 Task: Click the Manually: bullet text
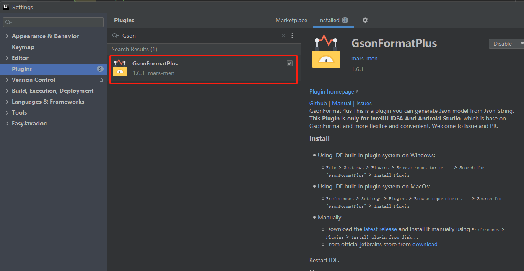pyautogui.click(x=330, y=217)
